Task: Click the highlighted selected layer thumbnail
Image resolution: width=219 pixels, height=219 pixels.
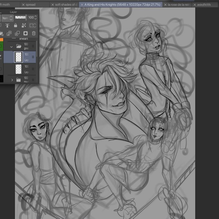Action: click(18, 57)
